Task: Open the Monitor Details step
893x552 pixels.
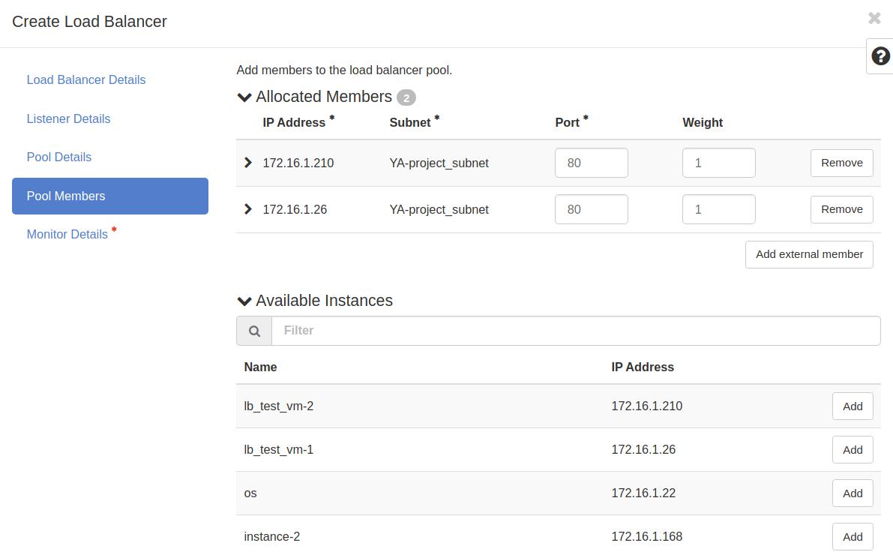Action: click(x=67, y=234)
